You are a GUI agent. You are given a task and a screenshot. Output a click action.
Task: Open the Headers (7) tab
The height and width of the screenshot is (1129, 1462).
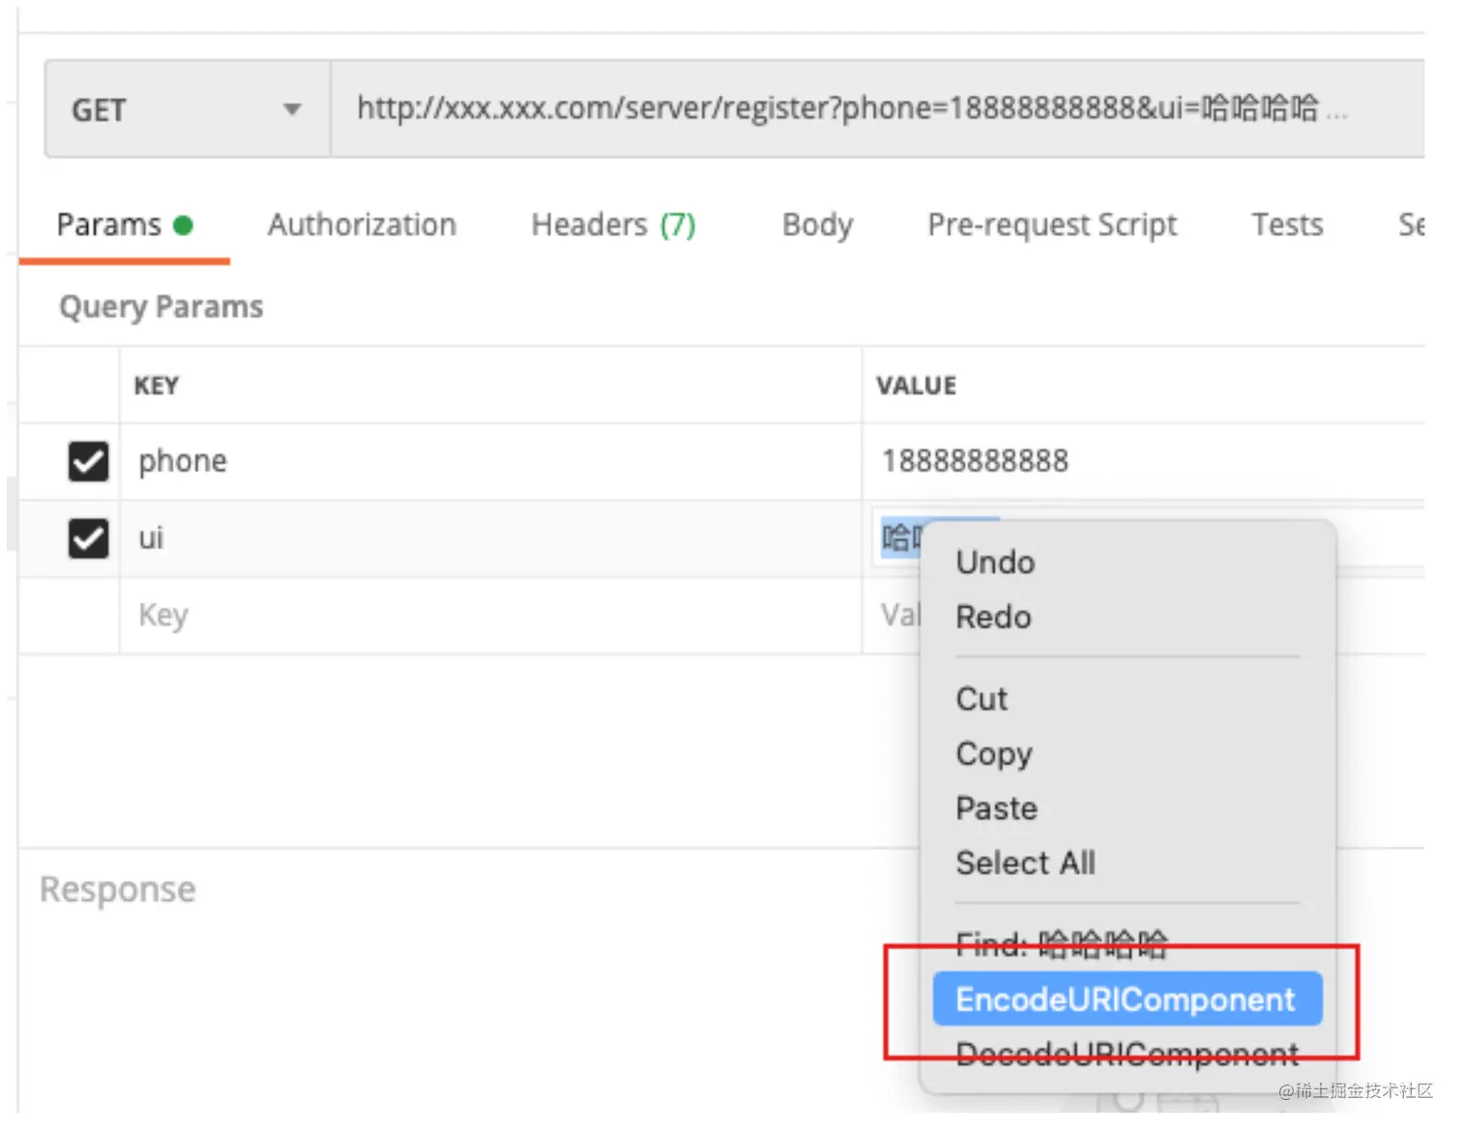click(613, 225)
